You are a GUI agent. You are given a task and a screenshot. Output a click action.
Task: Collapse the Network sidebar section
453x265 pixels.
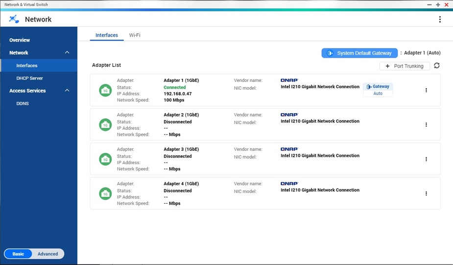[x=67, y=52]
